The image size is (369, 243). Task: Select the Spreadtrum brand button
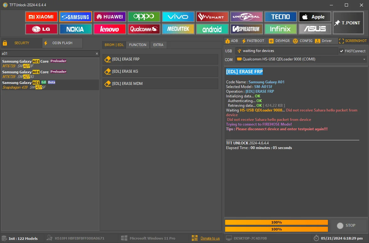[246, 29]
